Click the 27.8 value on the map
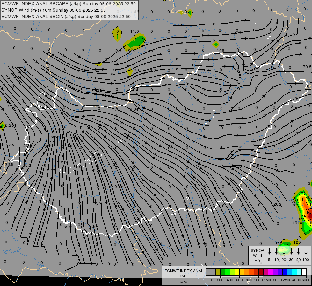The width and height of the screenshot is (312, 286). click(99, 89)
